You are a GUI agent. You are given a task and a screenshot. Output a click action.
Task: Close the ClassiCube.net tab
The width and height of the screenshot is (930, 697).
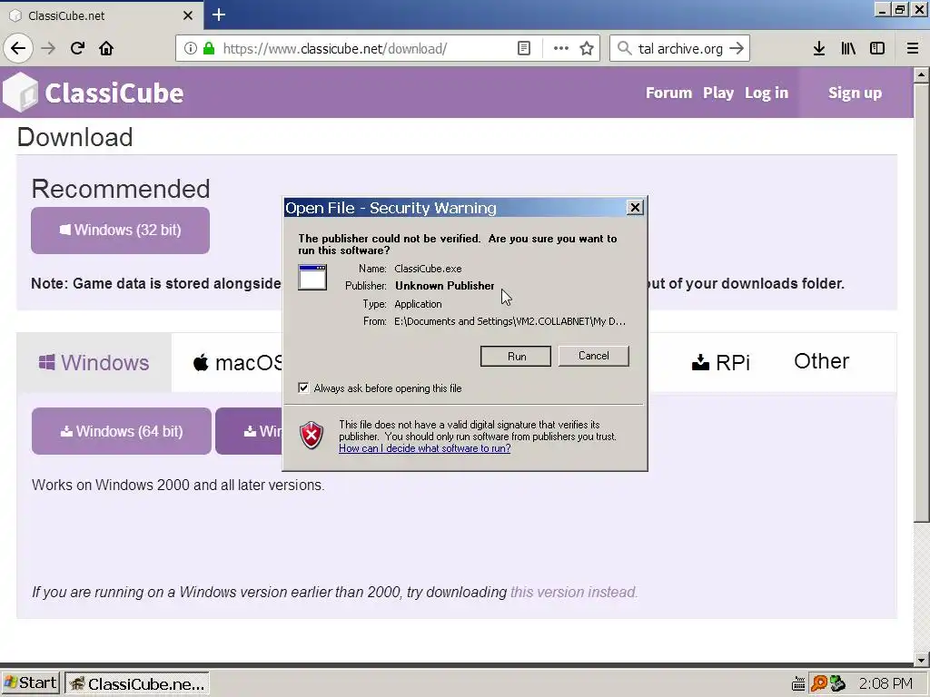pyautogui.click(x=188, y=15)
